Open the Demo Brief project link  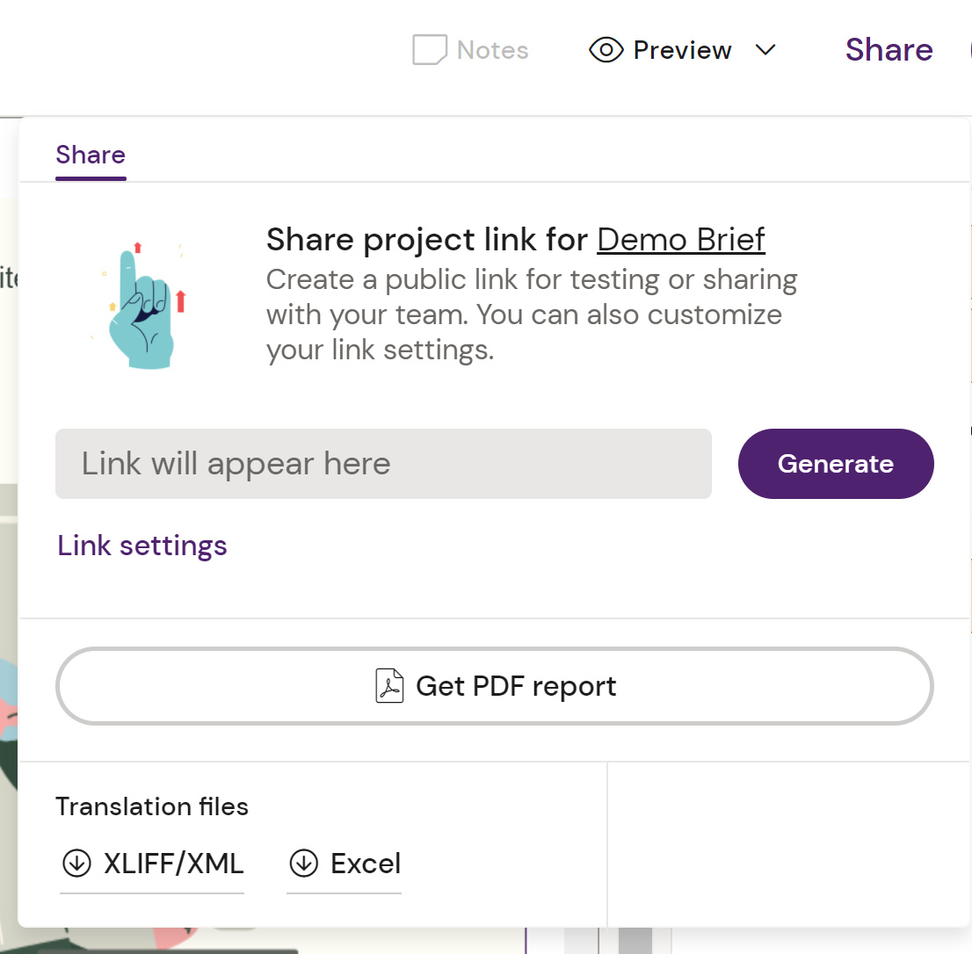pos(681,239)
